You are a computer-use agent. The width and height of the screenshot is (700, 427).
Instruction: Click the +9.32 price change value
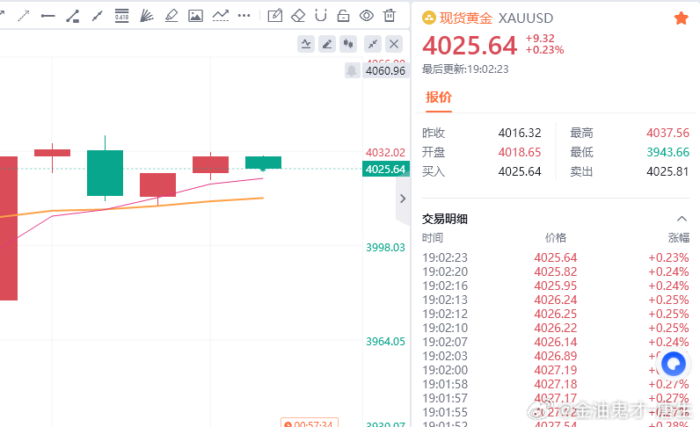[x=540, y=39]
